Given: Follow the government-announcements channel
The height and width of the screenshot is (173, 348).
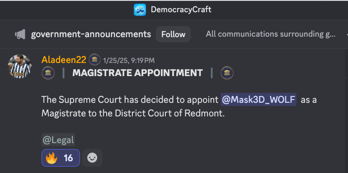Looking at the screenshot, I should [173, 34].
